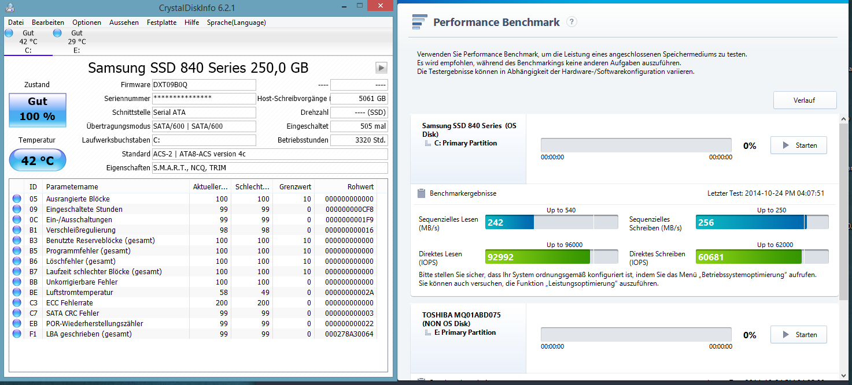
Task: Click the Host-Schreibvorgänge value 5061 GB
Action: click(359, 99)
